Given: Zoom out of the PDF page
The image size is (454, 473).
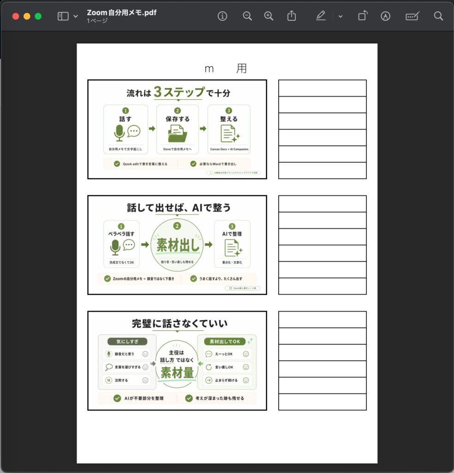Looking at the screenshot, I should (247, 16).
